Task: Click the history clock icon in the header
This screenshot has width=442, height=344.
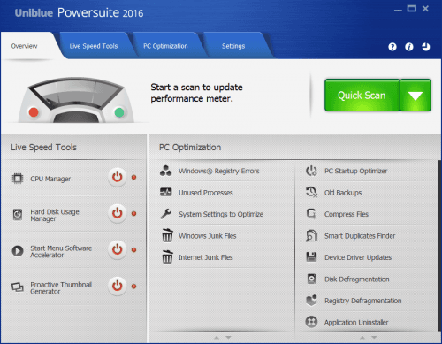Action: click(x=425, y=47)
